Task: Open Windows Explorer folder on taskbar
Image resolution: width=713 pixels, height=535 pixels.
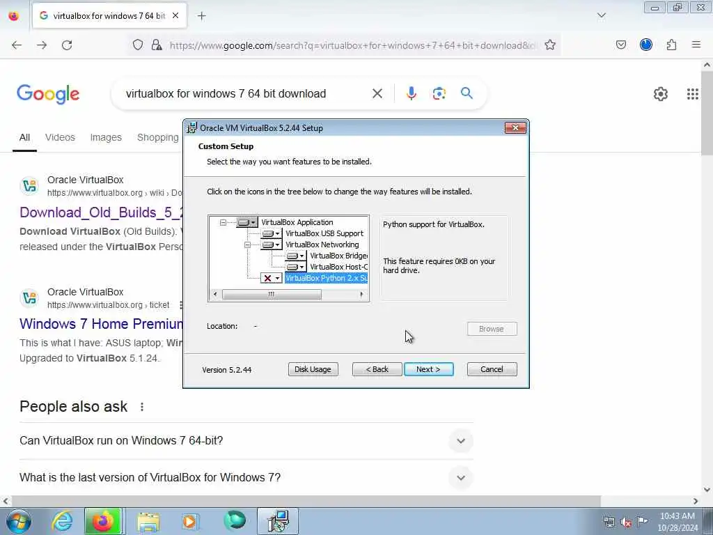Action: point(148,521)
